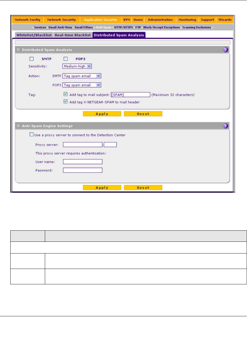Go to FTP submenu
Screen dimensions: 247x338
pos(138,27)
